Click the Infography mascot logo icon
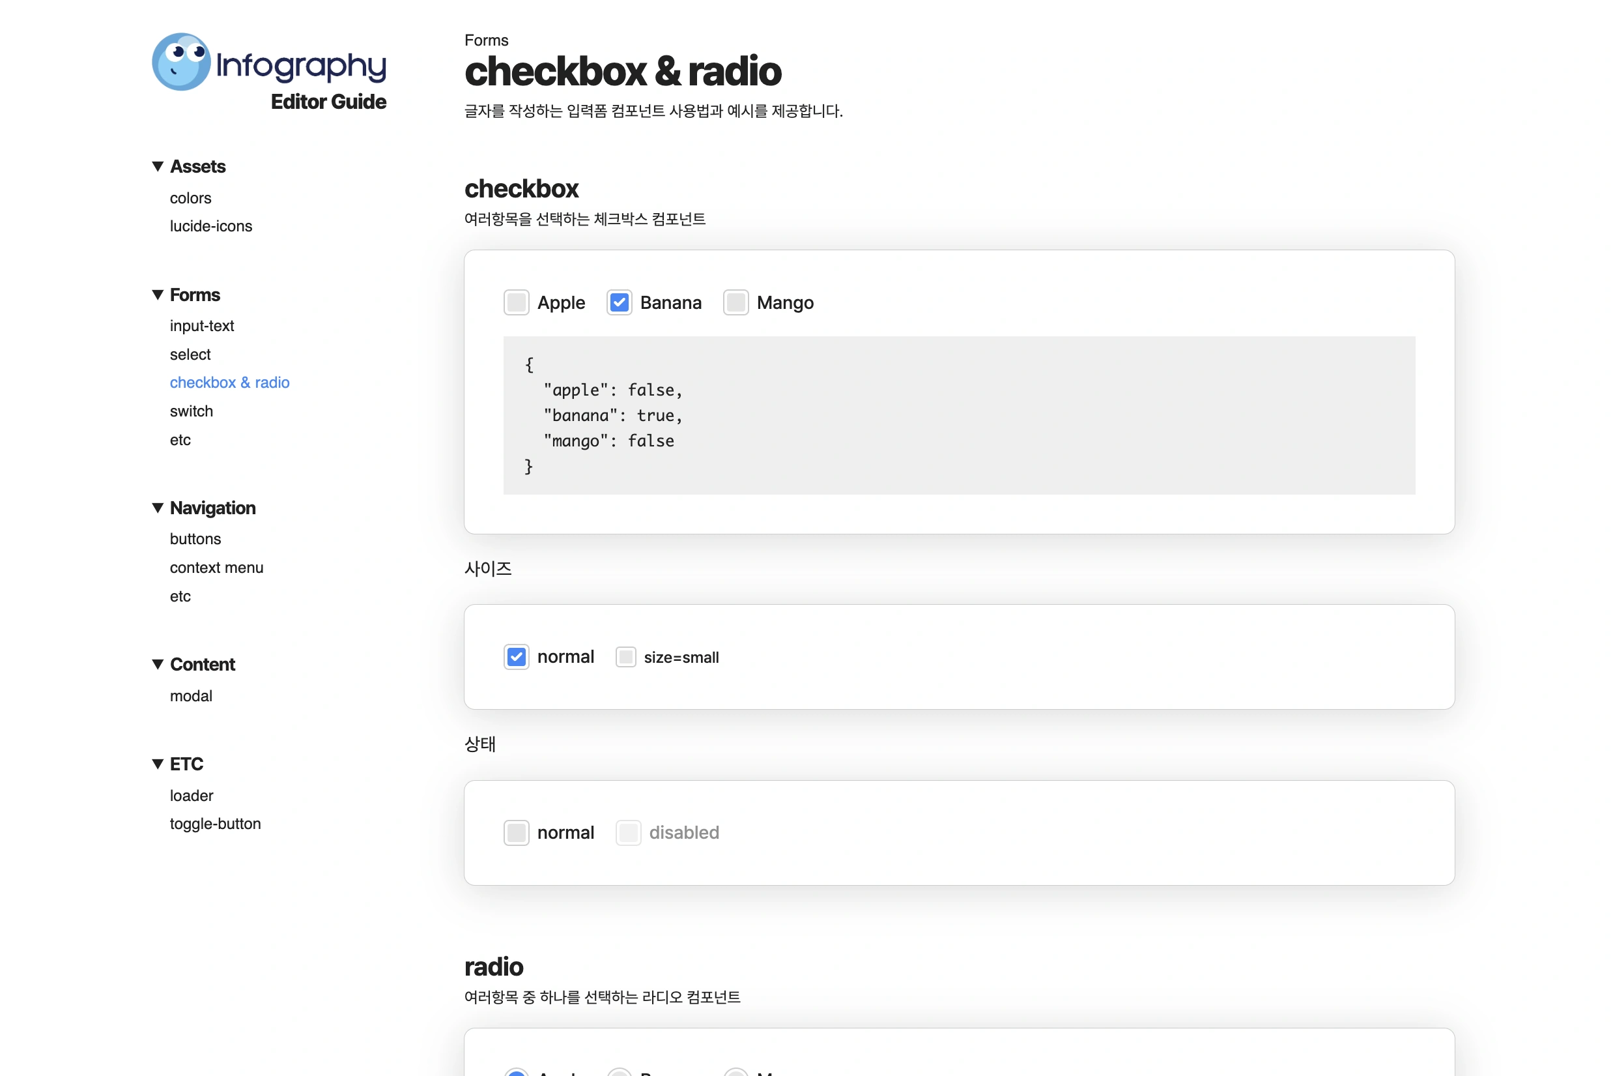Viewport: 1613px width, 1076px height. pos(181,62)
